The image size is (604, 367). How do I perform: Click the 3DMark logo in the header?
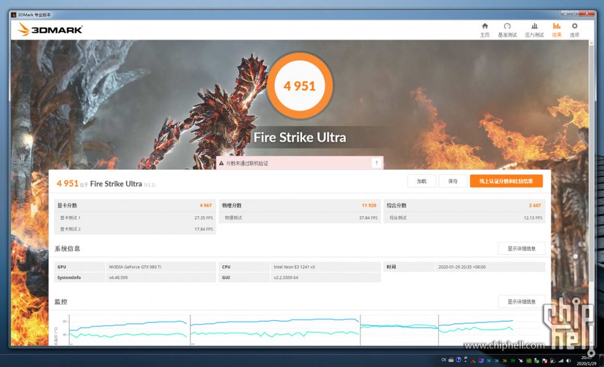pyautogui.click(x=50, y=29)
